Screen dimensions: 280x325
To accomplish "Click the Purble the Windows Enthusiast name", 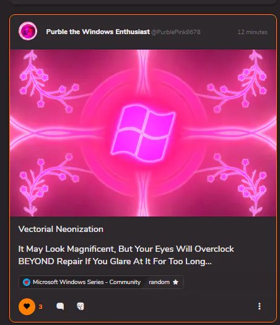I will pyautogui.click(x=98, y=32).
